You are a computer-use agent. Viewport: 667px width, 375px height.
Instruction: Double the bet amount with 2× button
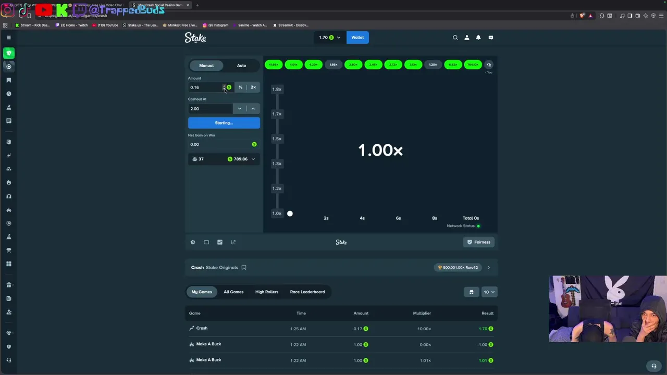click(253, 87)
